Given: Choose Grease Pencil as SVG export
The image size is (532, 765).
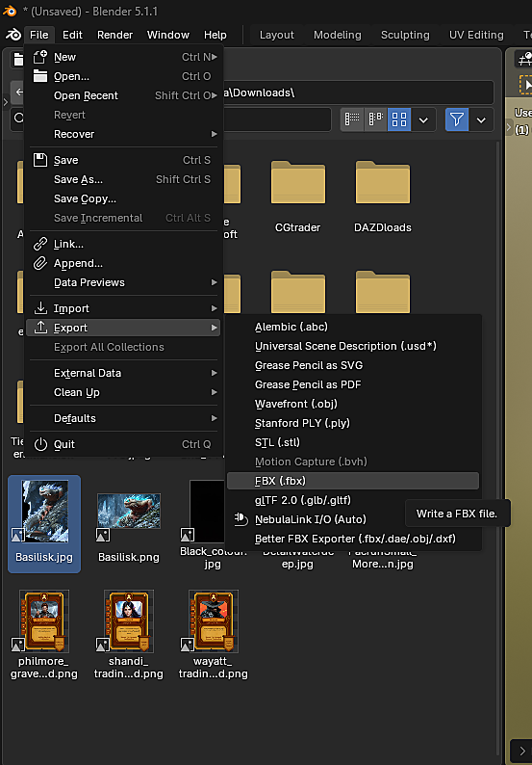Looking at the screenshot, I should tap(353, 365).
